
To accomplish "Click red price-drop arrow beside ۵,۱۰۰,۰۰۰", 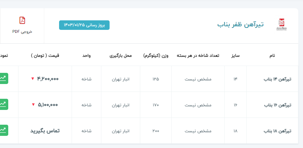I will (x=33, y=105).
